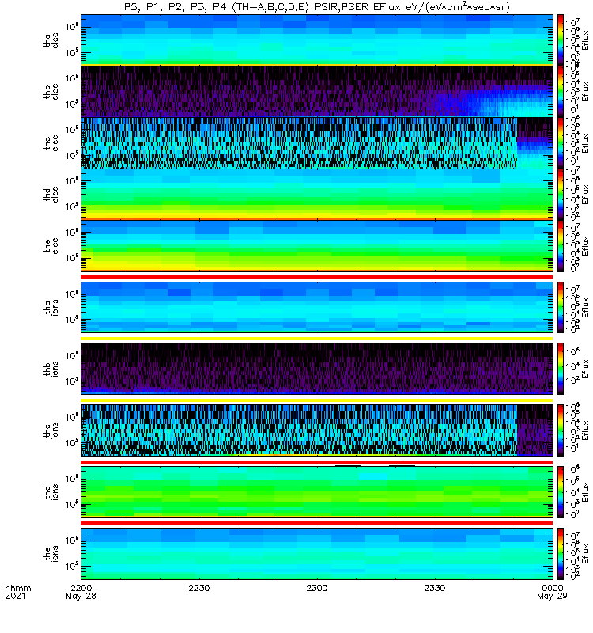Click the 2300 time axis label
This screenshot has width=593, height=633.
(x=317, y=588)
